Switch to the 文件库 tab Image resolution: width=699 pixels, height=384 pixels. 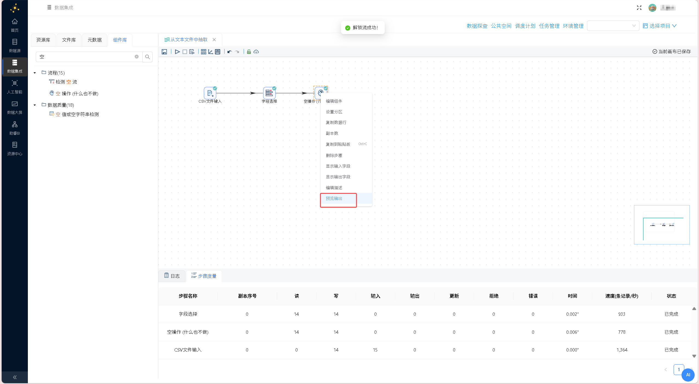69,40
